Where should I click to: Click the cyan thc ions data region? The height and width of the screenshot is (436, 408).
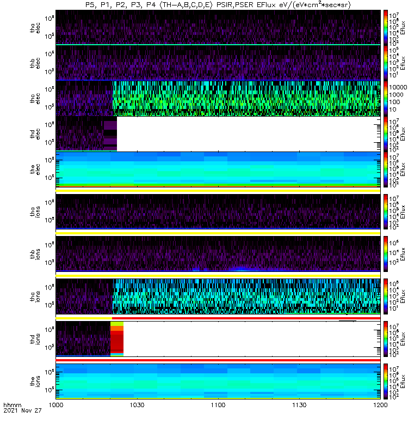coord(245,294)
